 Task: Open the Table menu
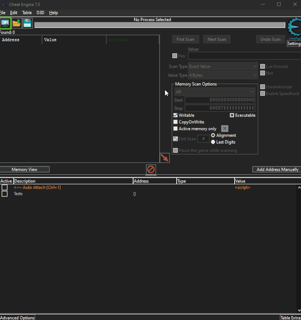pyautogui.click(x=27, y=13)
